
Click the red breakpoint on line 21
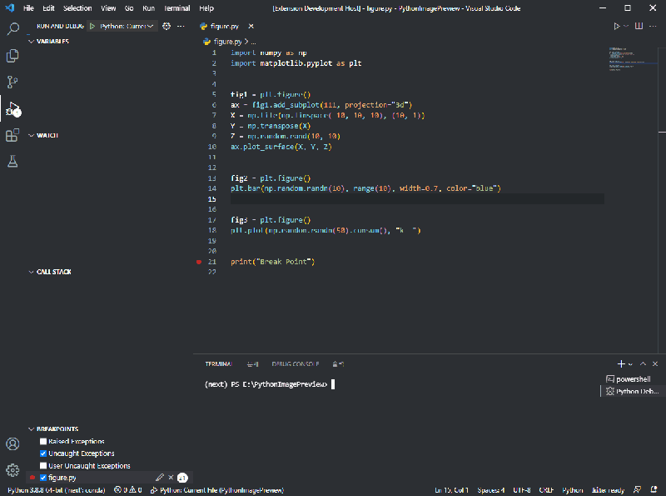tap(198, 261)
